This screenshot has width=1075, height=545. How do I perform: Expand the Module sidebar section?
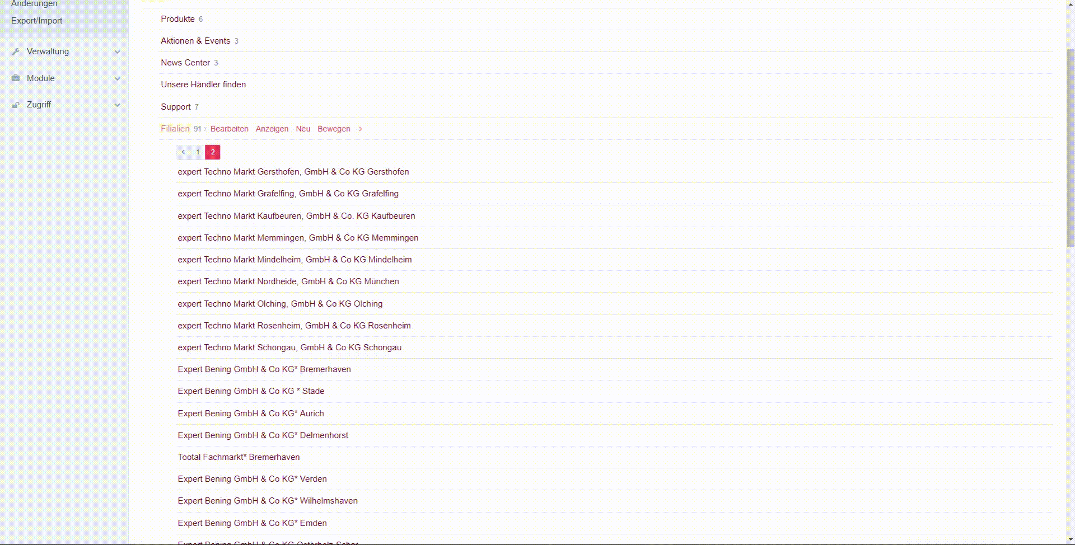pos(118,79)
